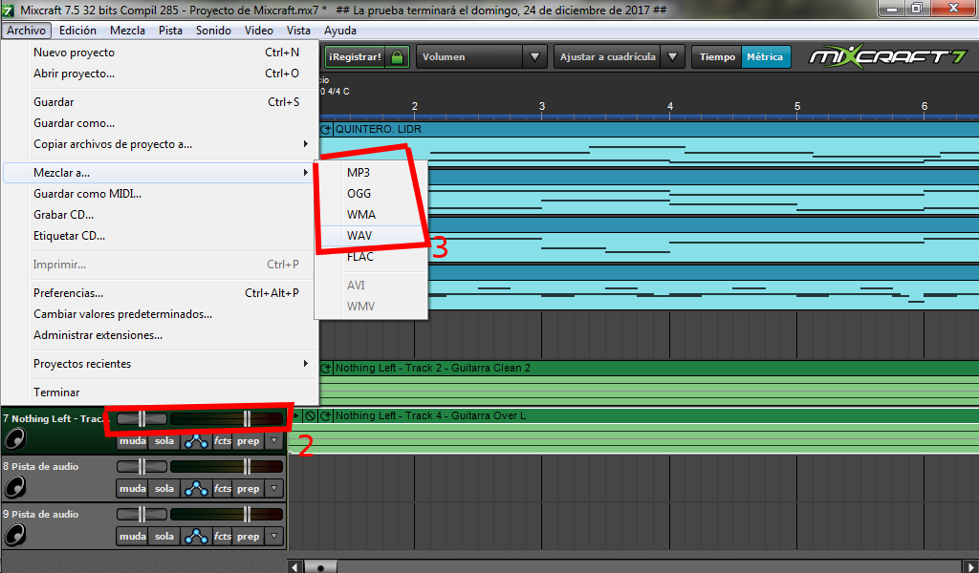The height and width of the screenshot is (573, 979).
Task: Arm track 7 with prep
Action: coord(248,441)
